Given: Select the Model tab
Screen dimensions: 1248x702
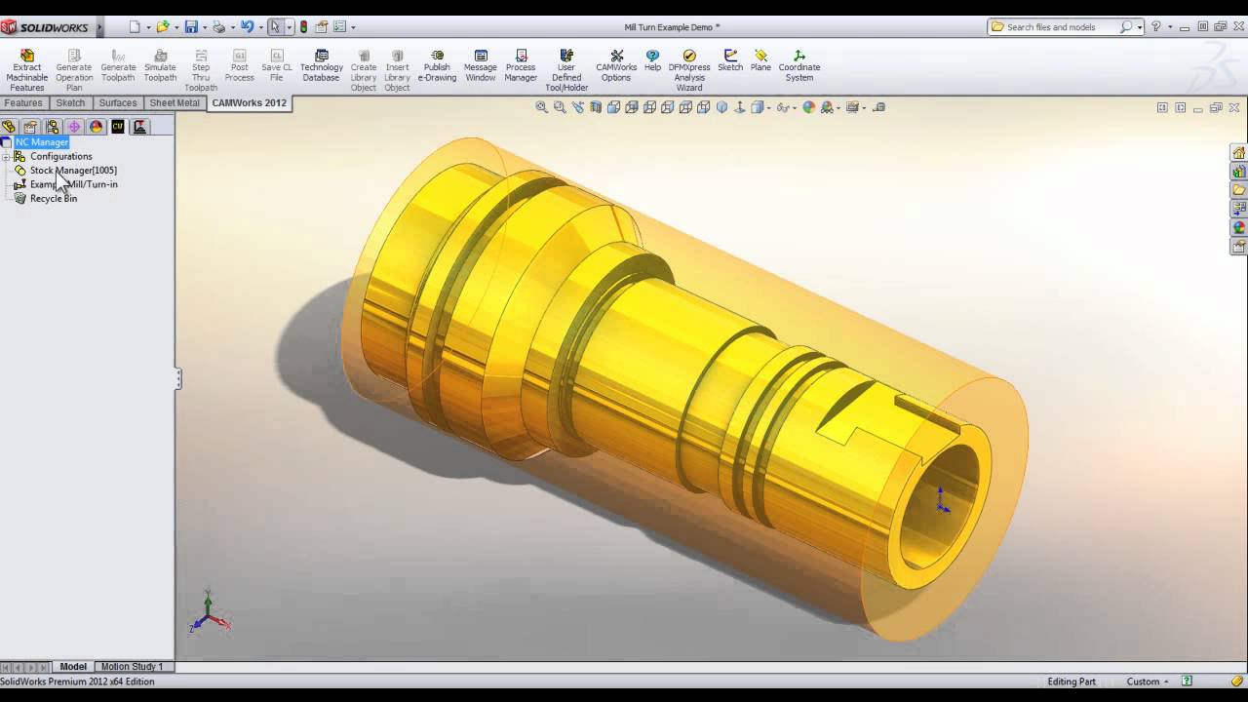Looking at the screenshot, I should 73,667.
